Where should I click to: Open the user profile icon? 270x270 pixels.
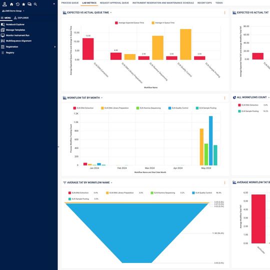point(4,4)
